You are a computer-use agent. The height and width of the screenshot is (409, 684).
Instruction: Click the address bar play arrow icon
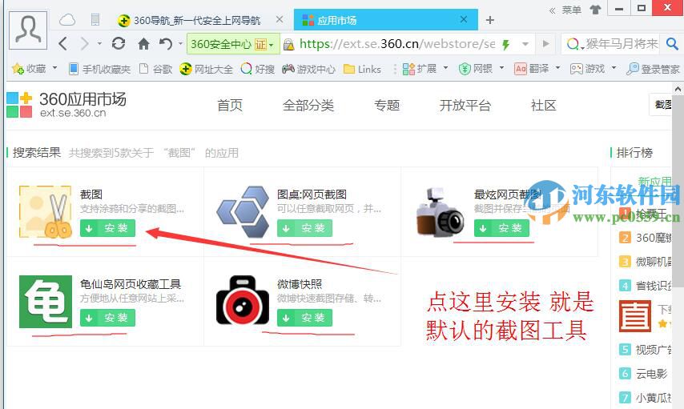(545, 43)
